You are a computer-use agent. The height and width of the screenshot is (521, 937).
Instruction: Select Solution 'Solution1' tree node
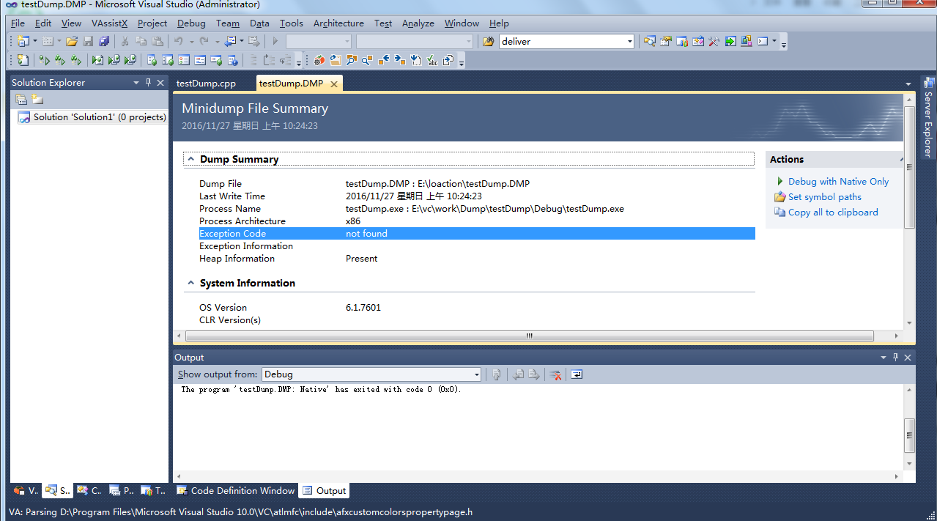92,117
